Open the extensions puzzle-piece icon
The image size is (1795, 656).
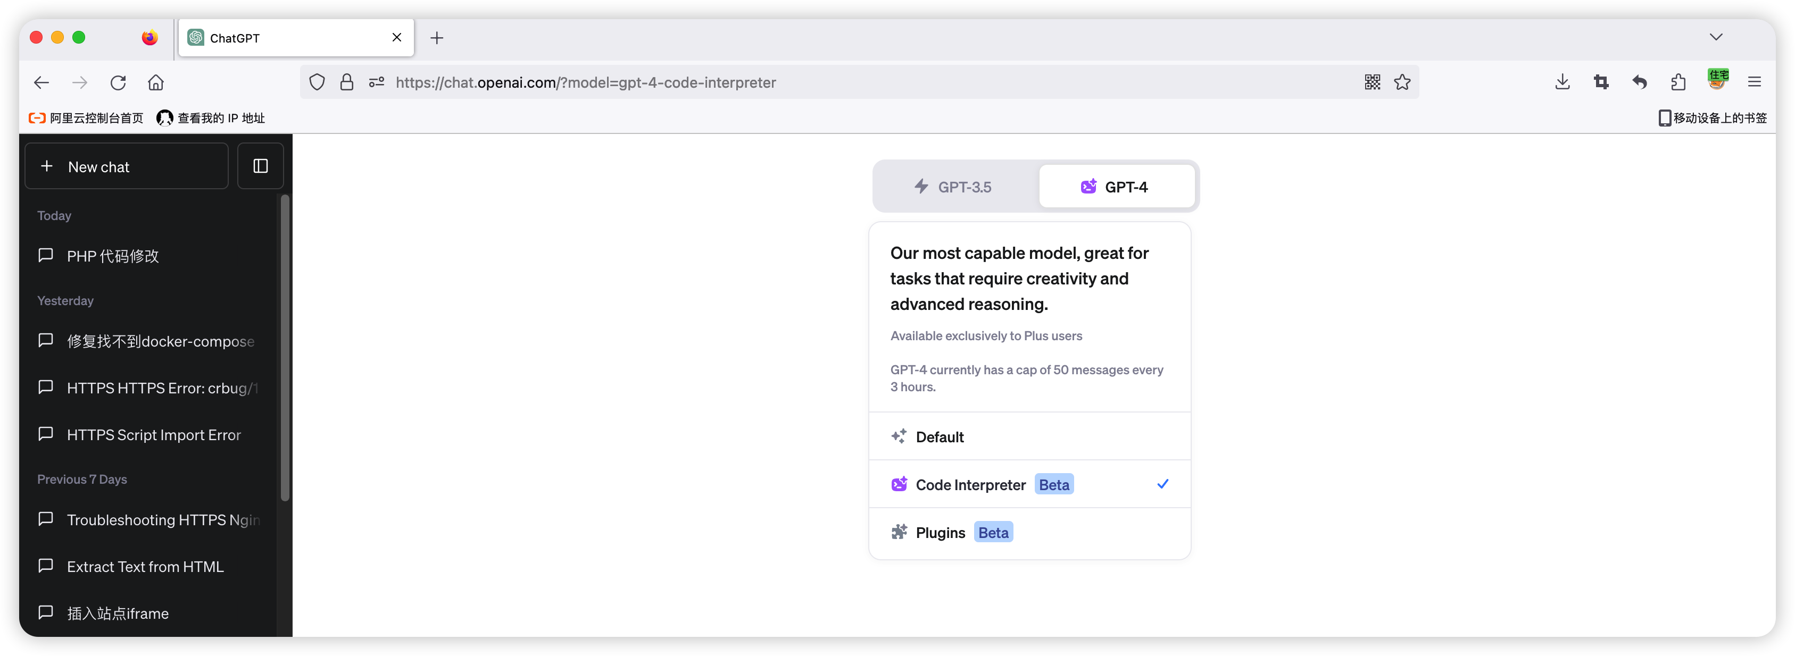[x=1678, y=82]
